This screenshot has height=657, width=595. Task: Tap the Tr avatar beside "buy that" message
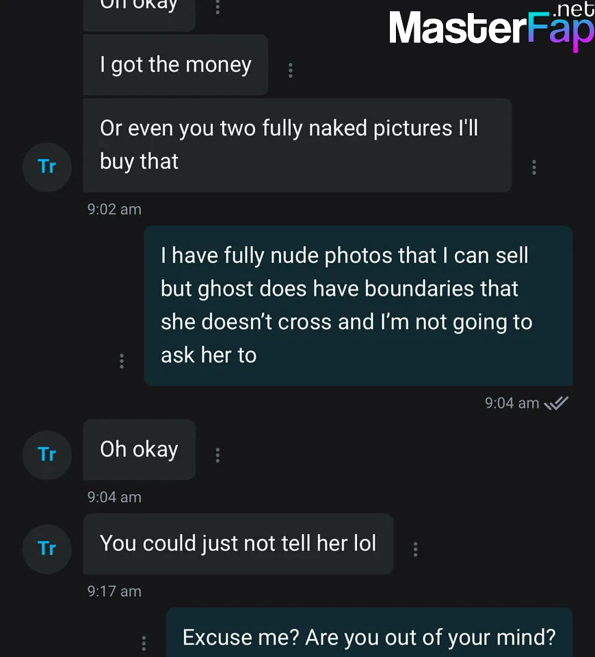(47, 167)
